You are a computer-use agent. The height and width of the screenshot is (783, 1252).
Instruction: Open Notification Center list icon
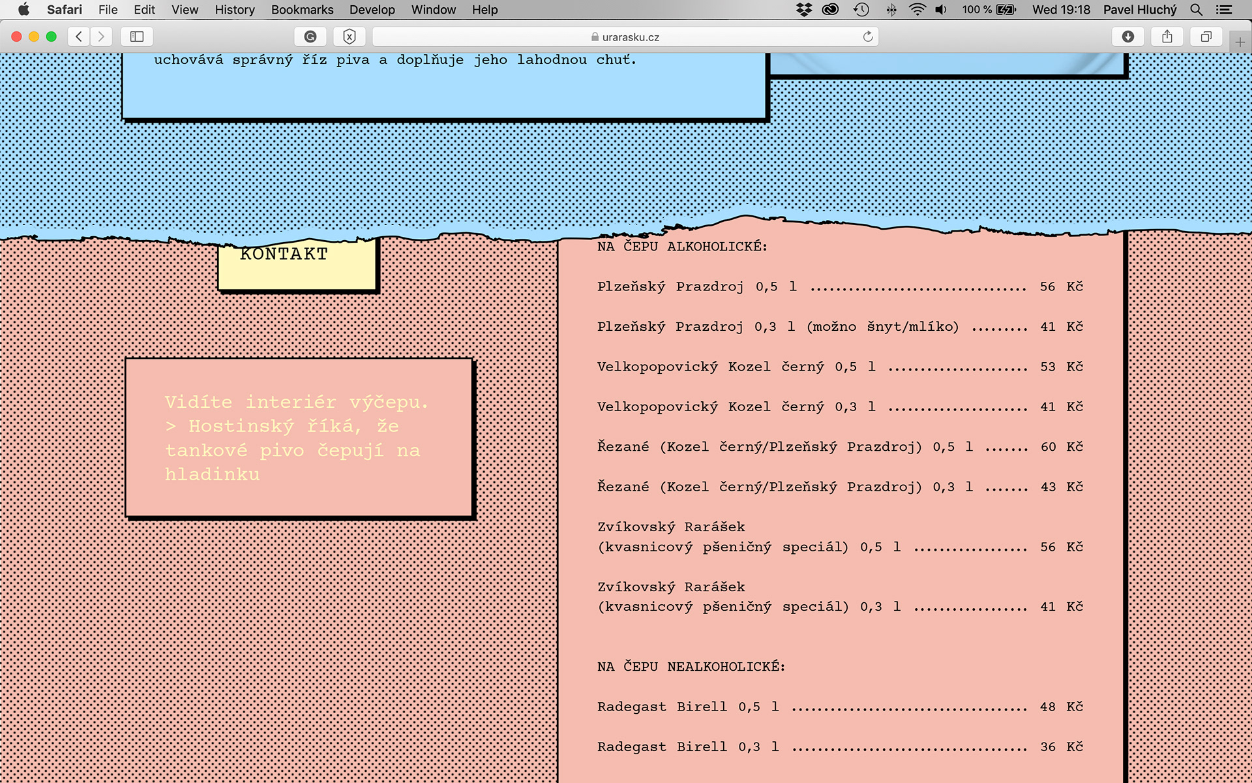(1224, 10)
